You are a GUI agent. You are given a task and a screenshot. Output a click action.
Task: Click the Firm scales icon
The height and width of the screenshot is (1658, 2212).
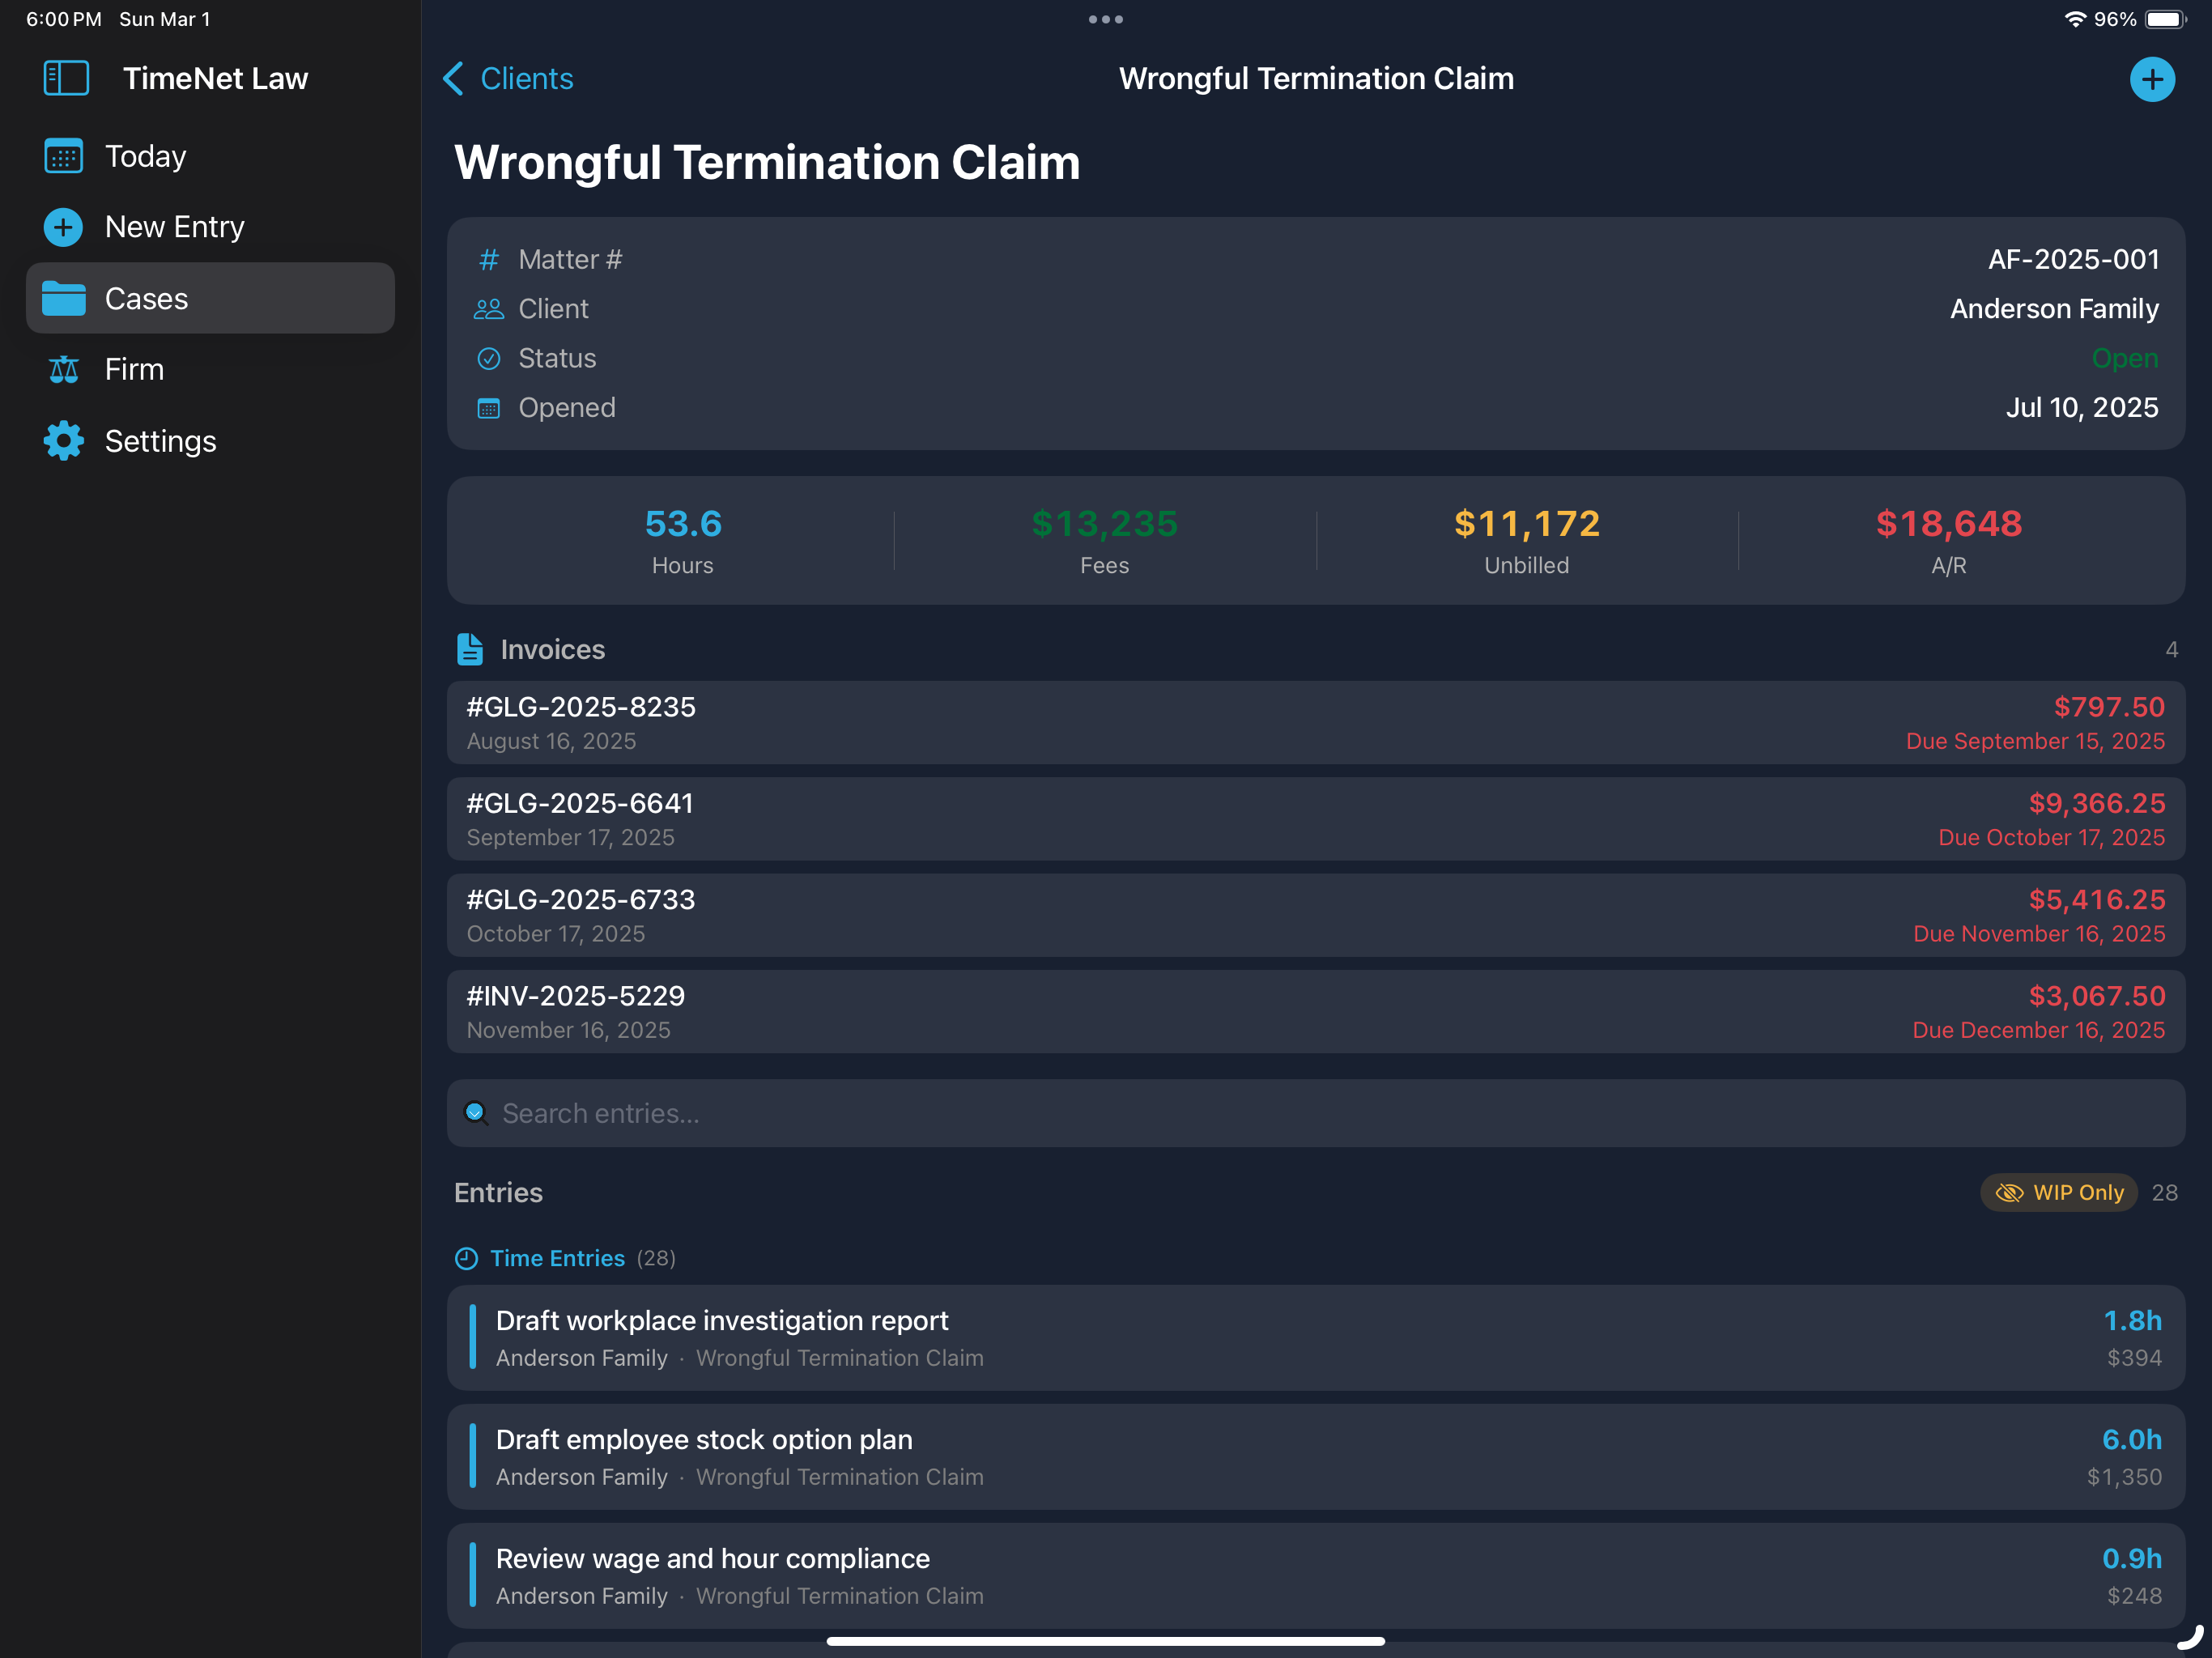coord(64,370)
